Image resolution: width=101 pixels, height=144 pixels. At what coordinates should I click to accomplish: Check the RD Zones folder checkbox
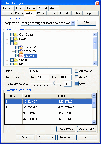pyautogui.click(x=12, y=64)
